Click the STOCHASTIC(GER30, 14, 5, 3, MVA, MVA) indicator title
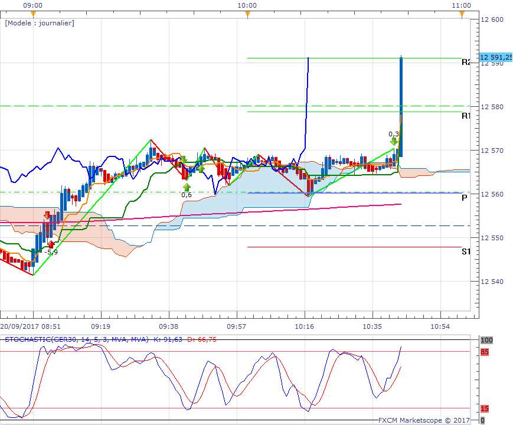 coord(77,339)
